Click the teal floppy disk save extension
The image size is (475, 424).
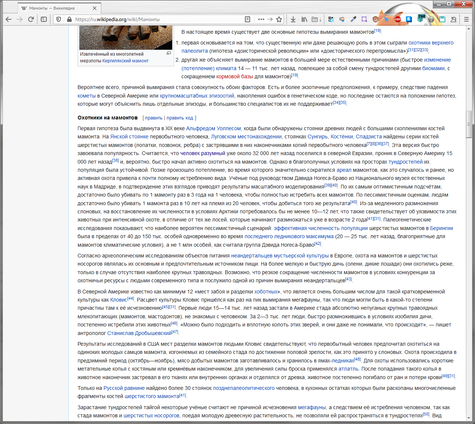pyautogui.click(x=442, y=19)
